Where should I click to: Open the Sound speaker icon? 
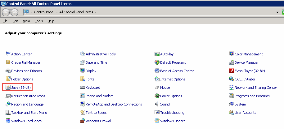(x=157, y=104)
